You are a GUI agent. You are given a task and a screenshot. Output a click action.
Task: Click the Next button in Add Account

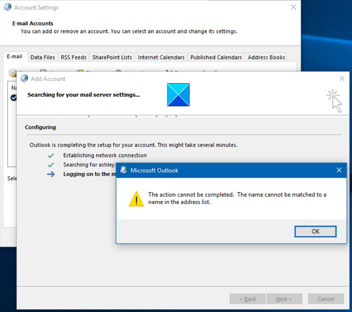coord(284,299)
